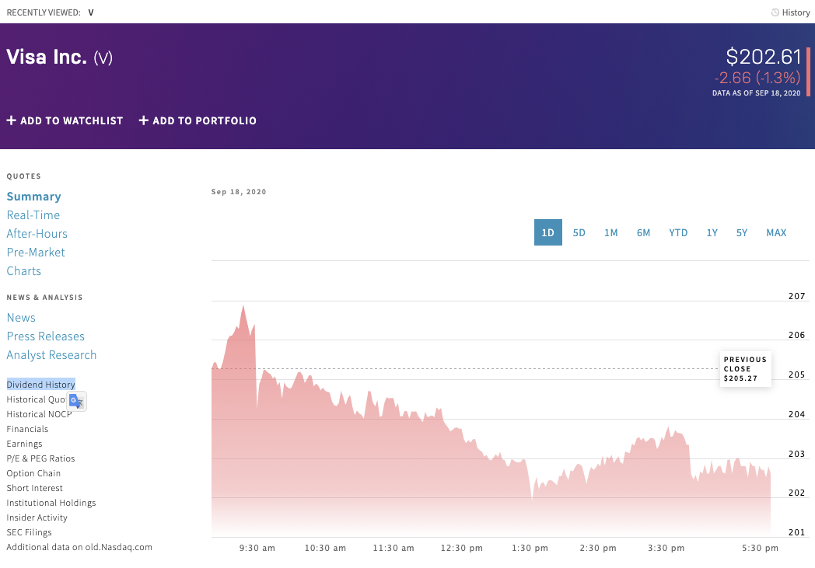Viewport: 815px width, 568px height.
Task: Click the 207 price axis label
Action: 797,296
